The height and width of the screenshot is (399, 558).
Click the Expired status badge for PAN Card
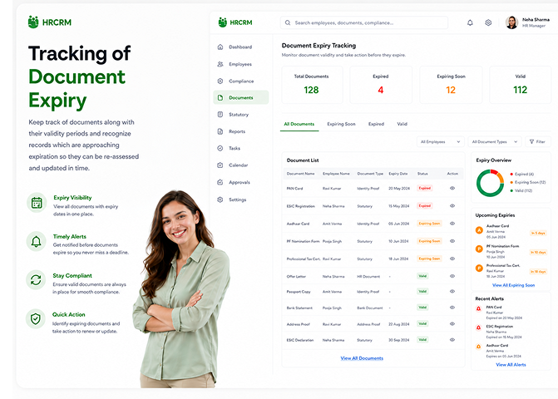pos(425,188)
